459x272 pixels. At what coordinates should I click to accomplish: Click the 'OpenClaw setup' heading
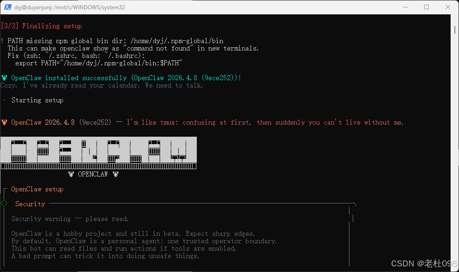[37, 190]
